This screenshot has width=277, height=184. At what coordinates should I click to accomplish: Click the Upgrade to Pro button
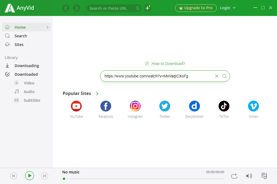(x=196, y=8)
